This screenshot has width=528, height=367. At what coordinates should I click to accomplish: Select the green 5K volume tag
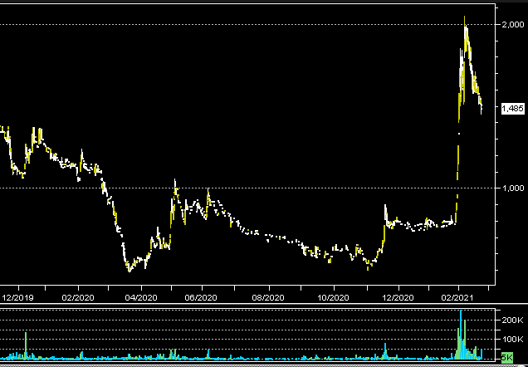coord(506,357)
